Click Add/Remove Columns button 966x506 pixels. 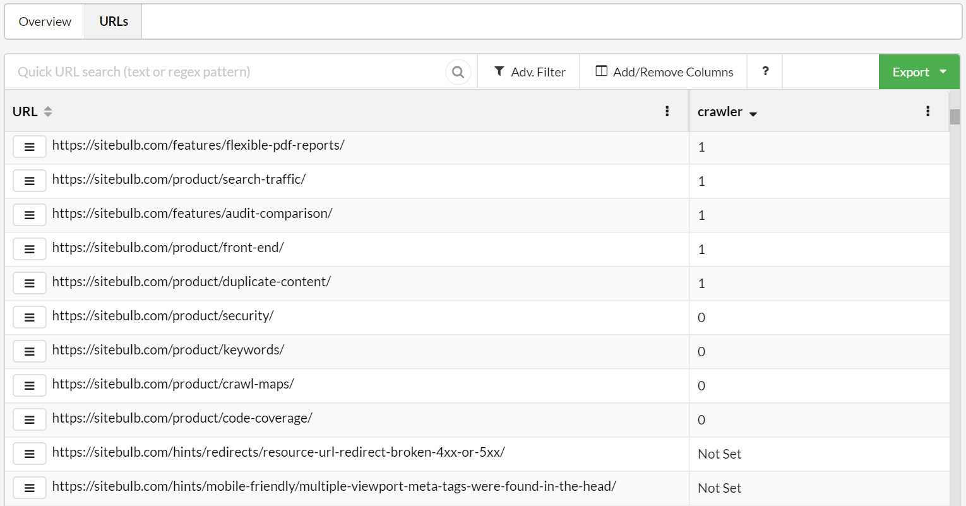664,72
